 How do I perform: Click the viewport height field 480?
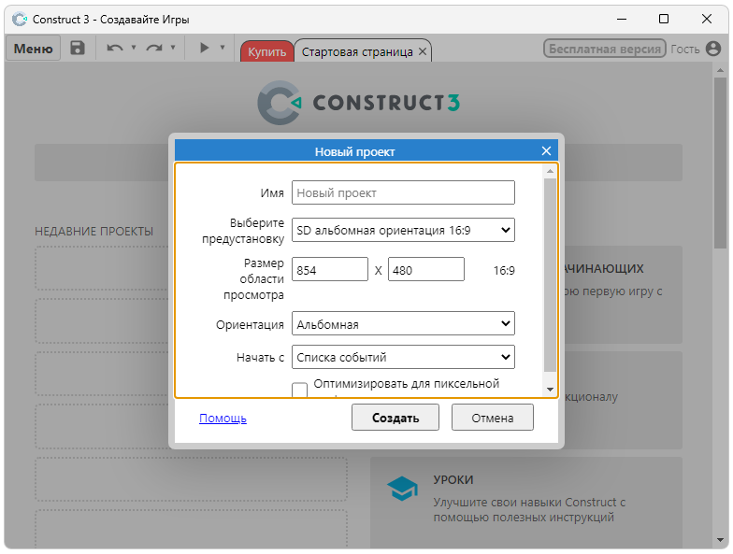[x=426, y=269]
